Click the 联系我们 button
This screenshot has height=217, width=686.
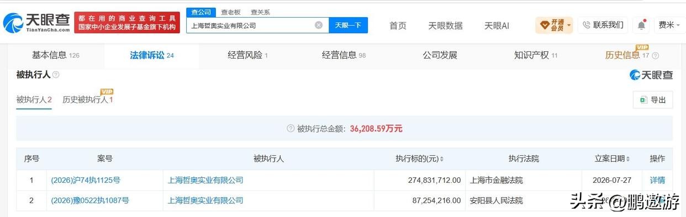(603, 25)
